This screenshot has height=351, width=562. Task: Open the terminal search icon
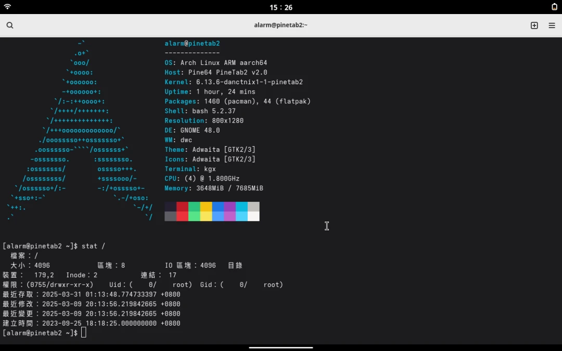tap(10, 25)
